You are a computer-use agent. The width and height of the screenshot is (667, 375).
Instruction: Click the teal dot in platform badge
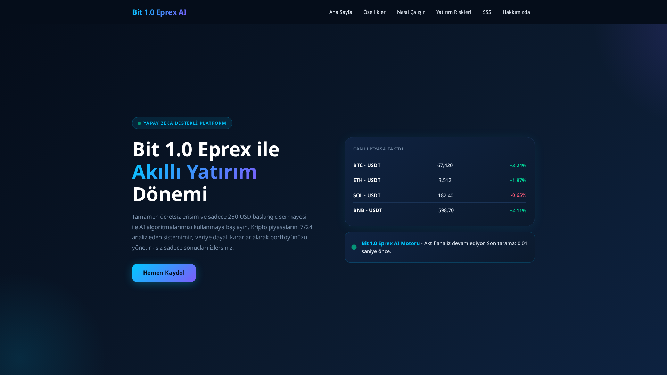tap(139, 123)
